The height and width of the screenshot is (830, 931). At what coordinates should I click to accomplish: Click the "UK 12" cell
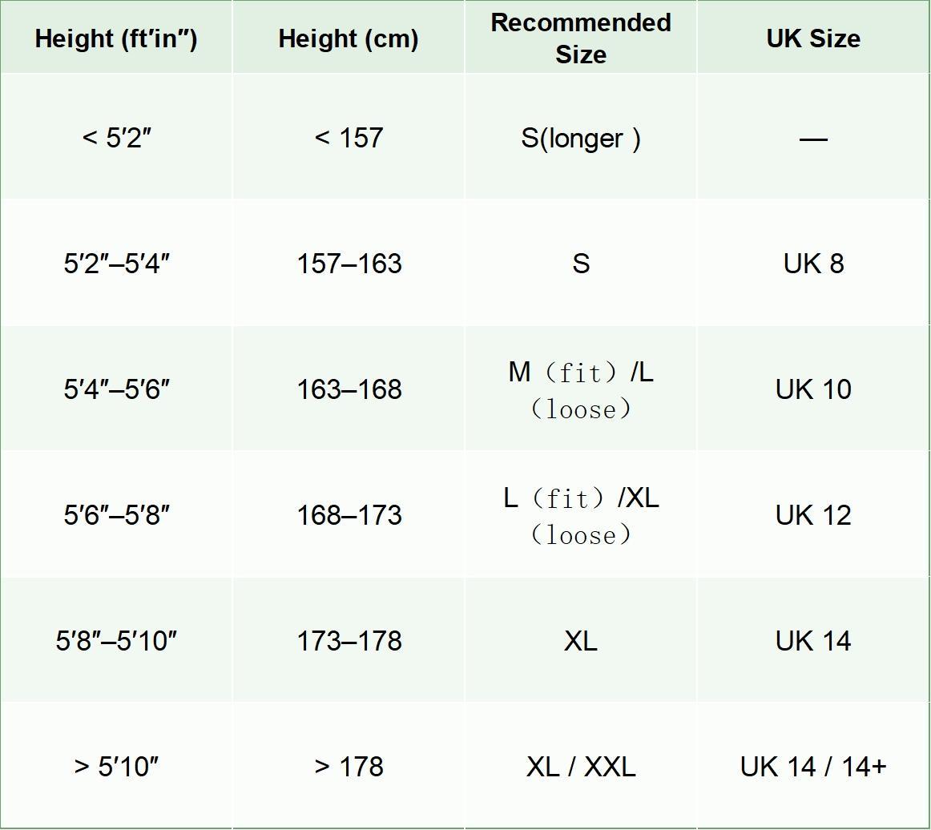pyautogui.click(x=813, y=515)
